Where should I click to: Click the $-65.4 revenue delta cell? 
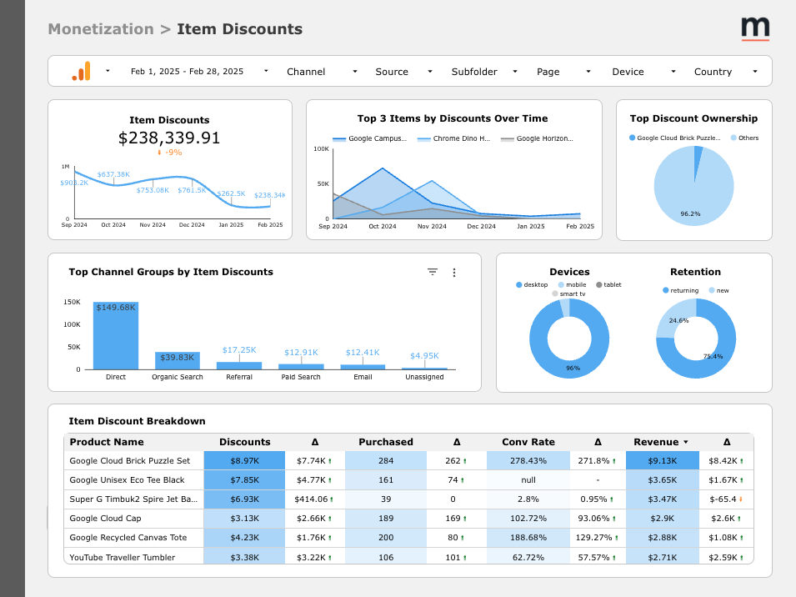click(x=727, y=499)
